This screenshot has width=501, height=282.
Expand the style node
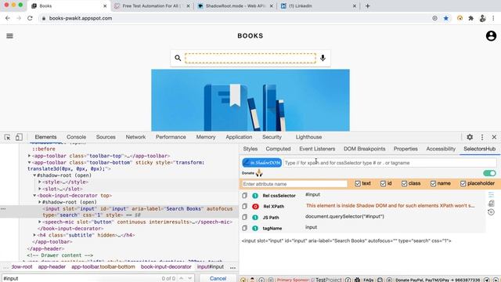[40, 182]
